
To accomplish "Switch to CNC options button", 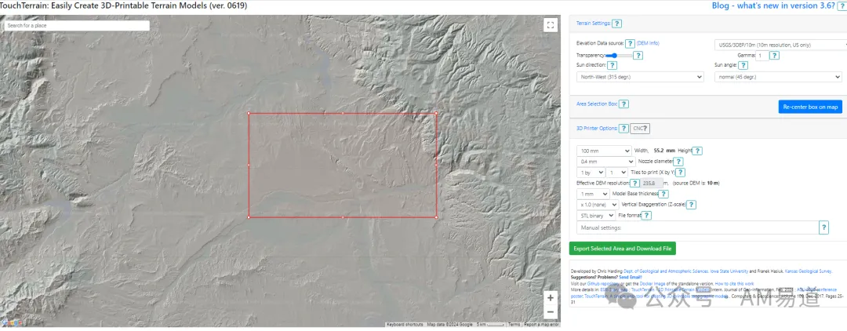I will (x=640, y=129).
